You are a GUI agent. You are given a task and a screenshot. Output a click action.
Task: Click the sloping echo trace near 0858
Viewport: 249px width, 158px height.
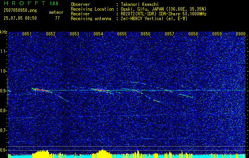[186, 96]
